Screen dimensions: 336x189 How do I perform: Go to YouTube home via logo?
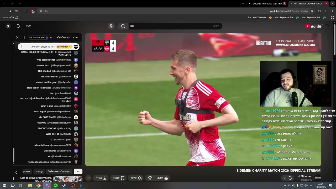coord(313,26)
